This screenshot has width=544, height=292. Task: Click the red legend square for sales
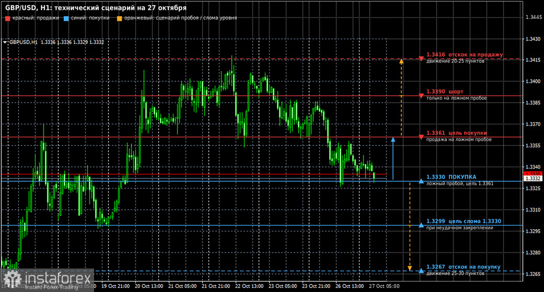(8, 18)
